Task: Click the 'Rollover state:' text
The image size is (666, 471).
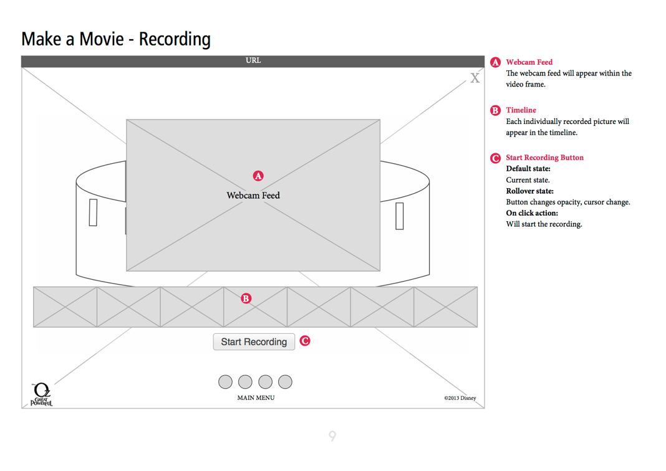Action: [529, 191]
